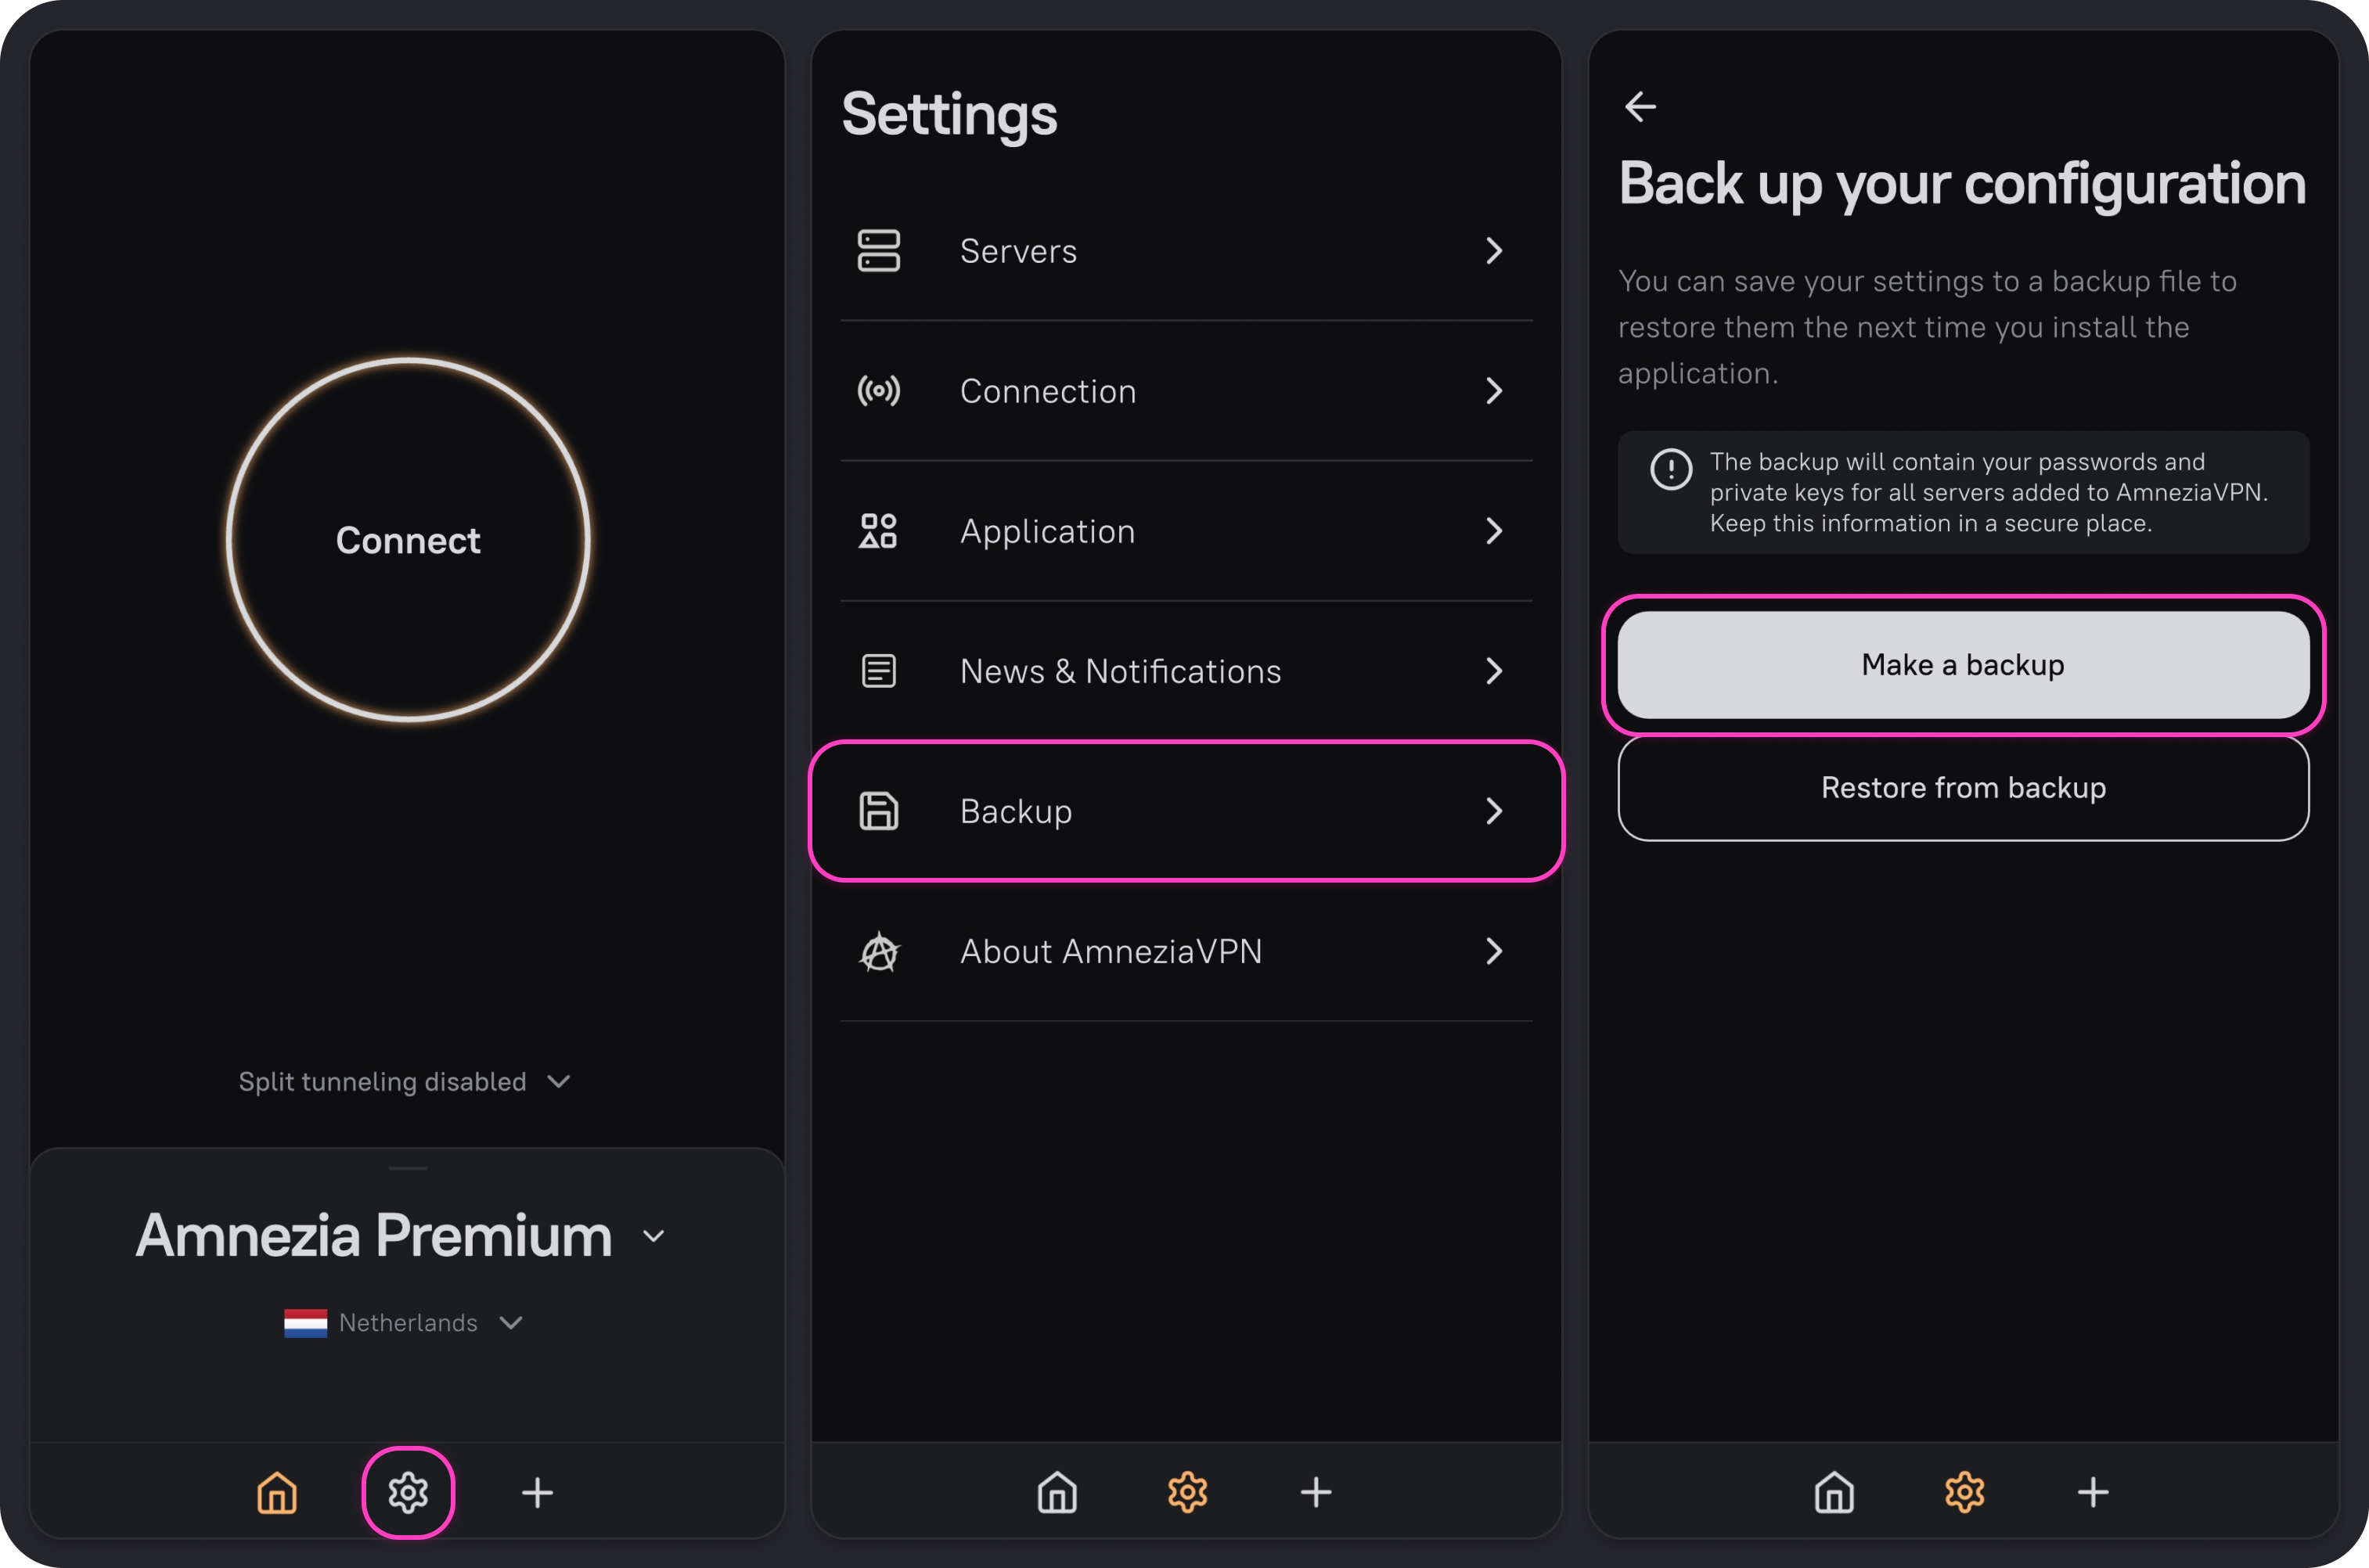Expand the Amnezia Premium server chevron
The width and height of the screenshot is (2369, 1568).
point(654,1237)
